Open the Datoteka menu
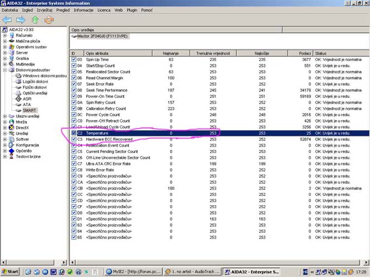This screenshot has width=370, height=277. pyautogui.click(x=10, y=10)
